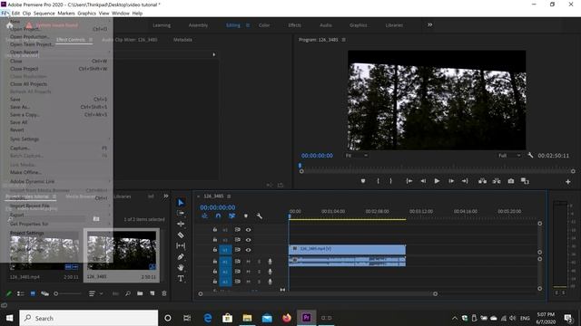Click the New Bin folder icon
Screen dimensions: 581x326
pyautogui.click(x=140, y=293)
